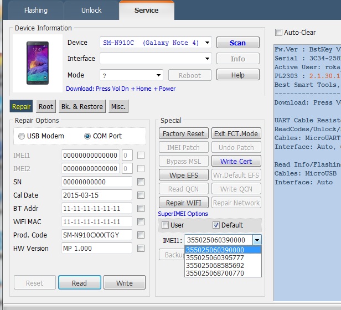Select the COM Port radio button
The height and width of the screenshot is (310, 341).
pyautogui.click(x=87, y=136)
